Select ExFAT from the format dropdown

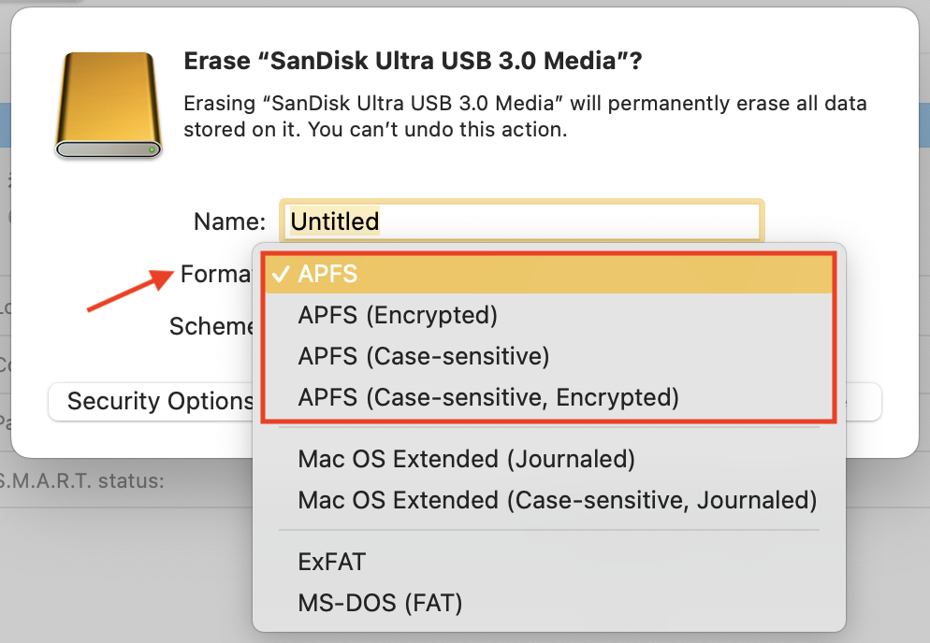click(x=332, y=562)
